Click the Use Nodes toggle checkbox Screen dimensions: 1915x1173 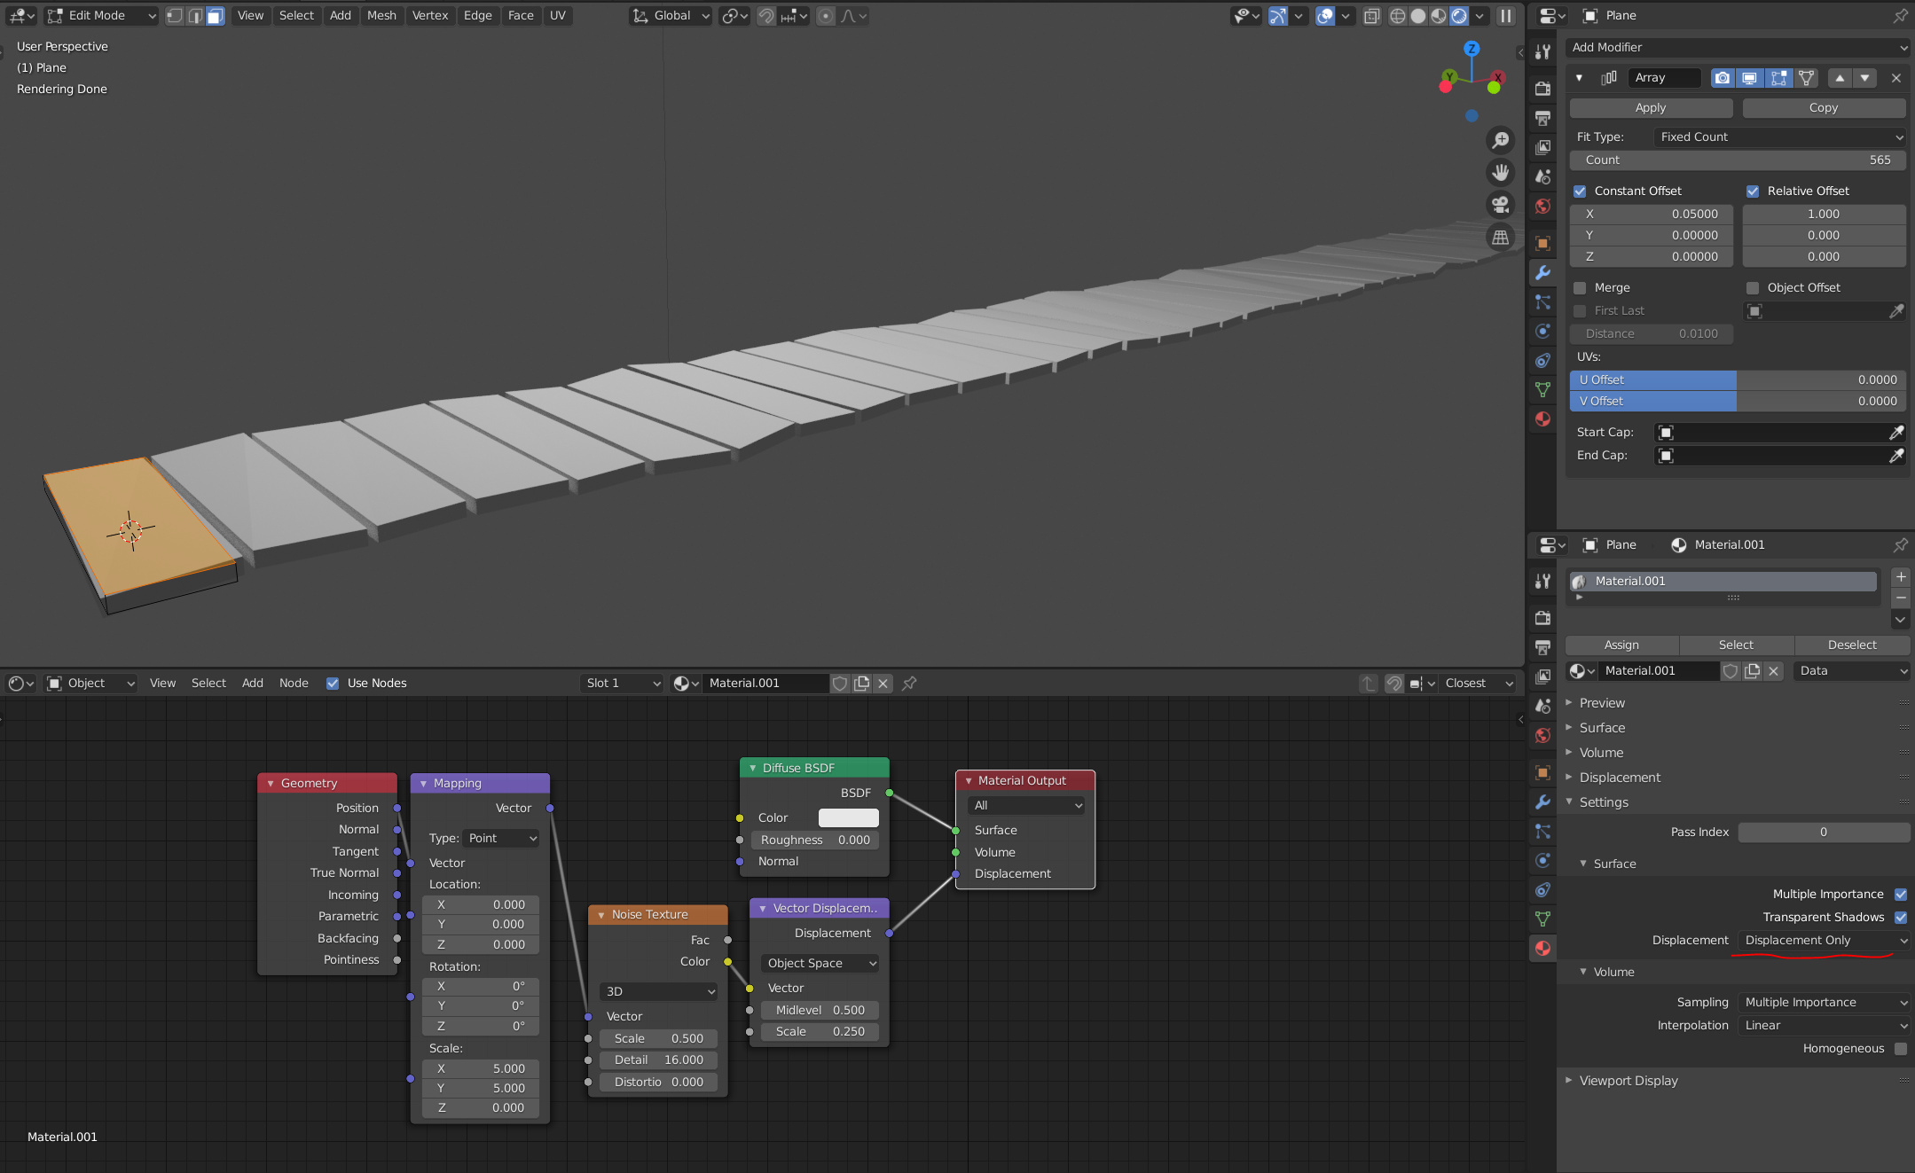pyautogui.click(x=333, y=682)
